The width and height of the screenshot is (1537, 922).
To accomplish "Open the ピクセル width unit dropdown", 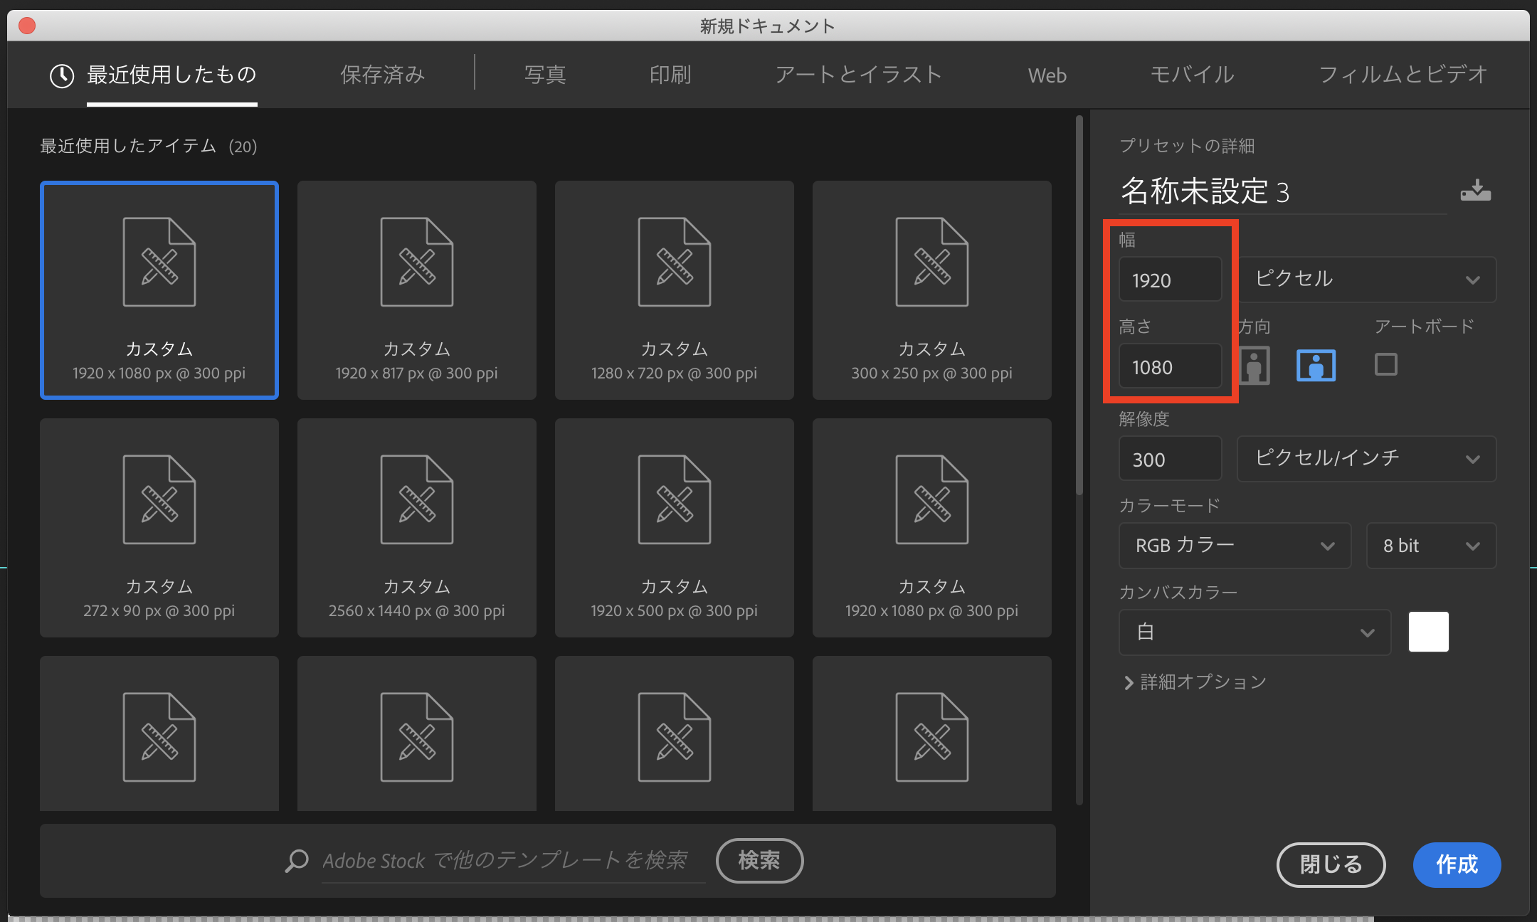I will [x=1366, y=279].
